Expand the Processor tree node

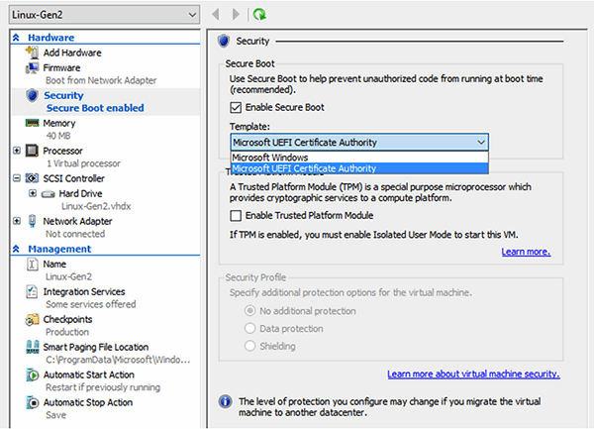(x=17, y=151)
